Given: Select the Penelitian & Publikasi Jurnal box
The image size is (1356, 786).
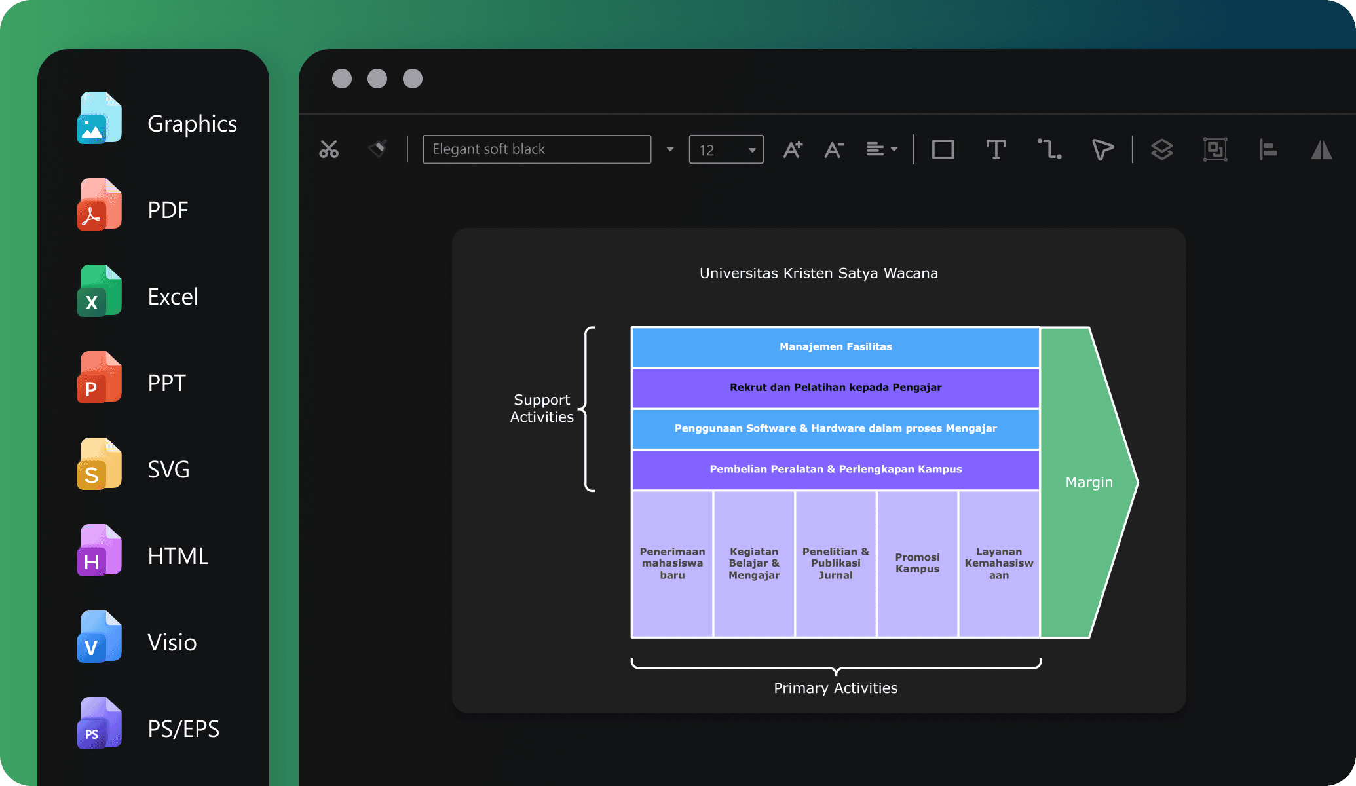Looking at the screenshot, I should coord(836,563).
